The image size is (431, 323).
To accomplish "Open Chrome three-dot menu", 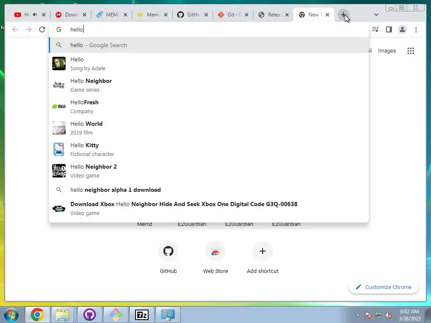I will point(416,29).
